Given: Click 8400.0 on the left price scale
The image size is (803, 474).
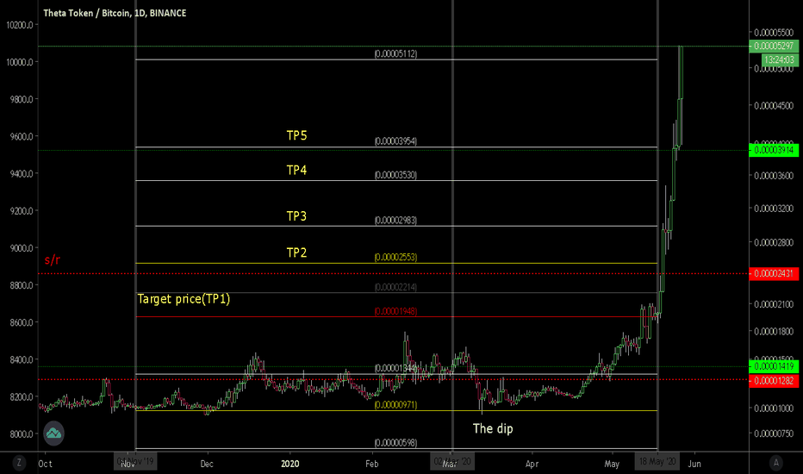Looking at the screenshot, I should [x=22, y=359].
